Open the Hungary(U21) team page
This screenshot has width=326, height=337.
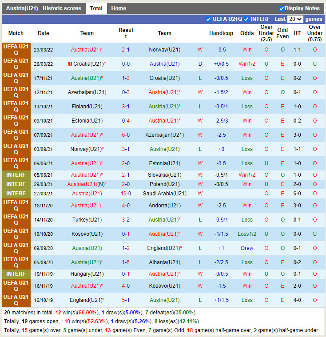[x=87, y=274]
